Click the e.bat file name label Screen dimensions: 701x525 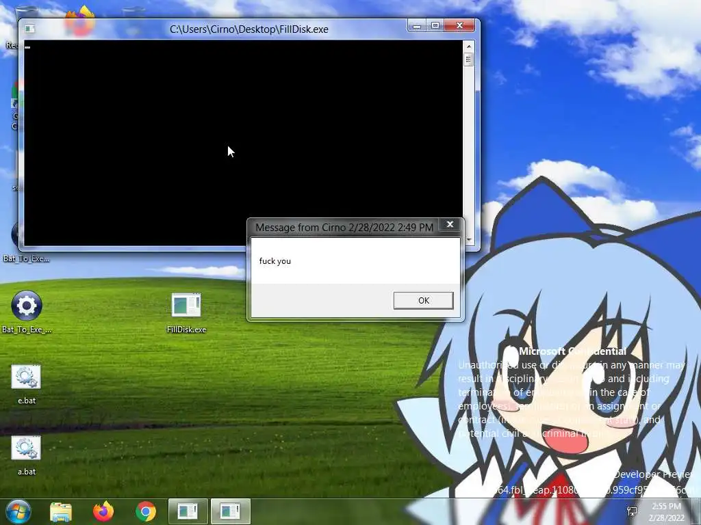coord(27,401)
